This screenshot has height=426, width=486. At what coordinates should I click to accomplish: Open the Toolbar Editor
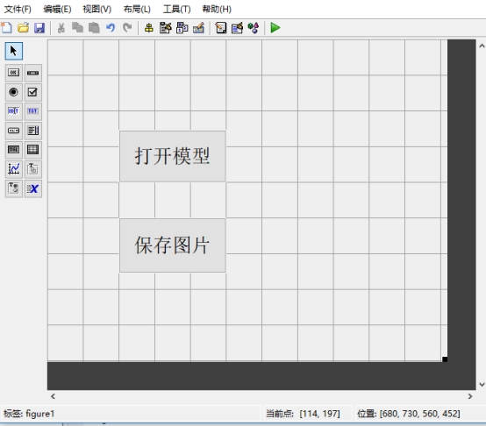(198, 28)
